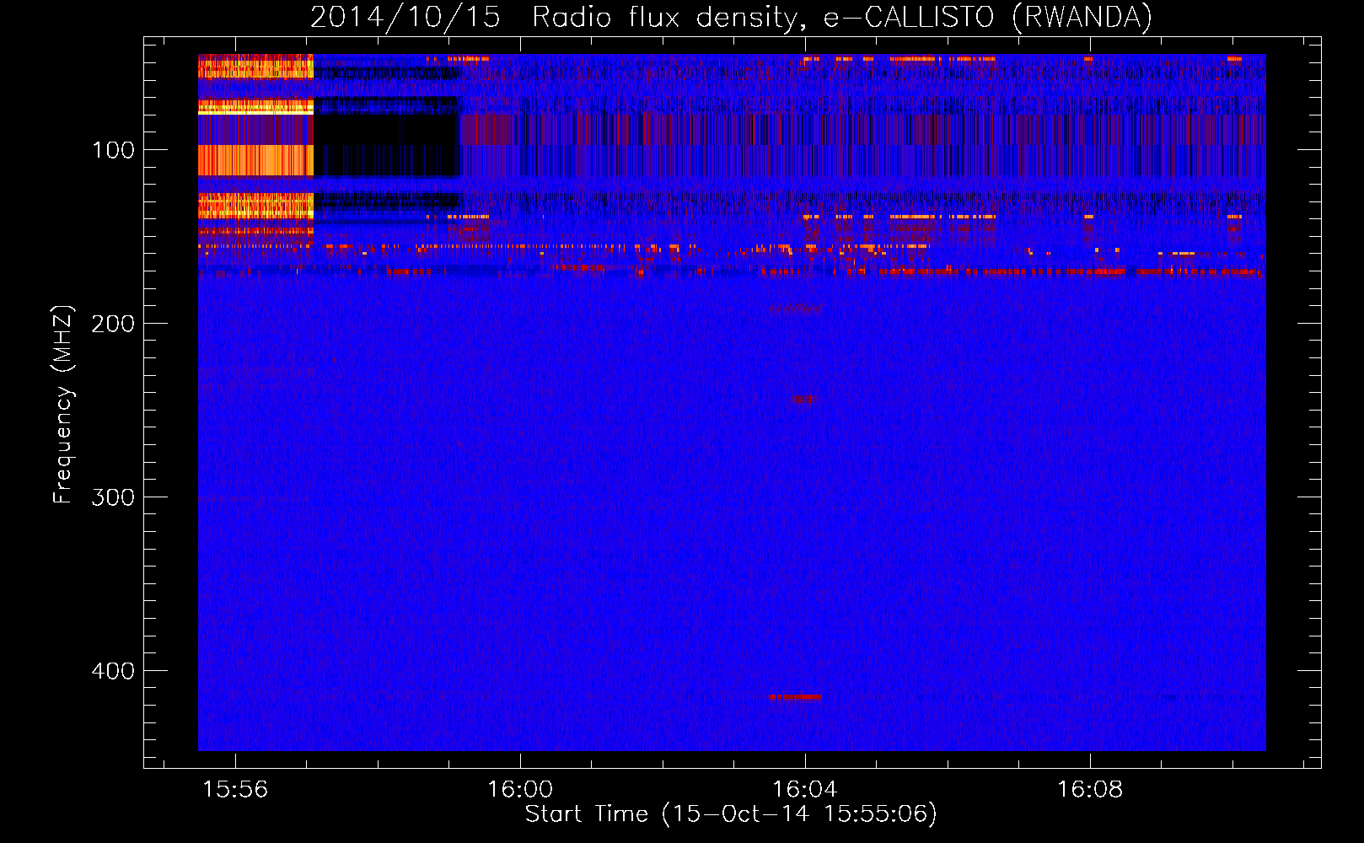The width and height of the screenshot is (1364, 843).
Task: Click the 300 frequency tick label
Action: coord(113,497)
